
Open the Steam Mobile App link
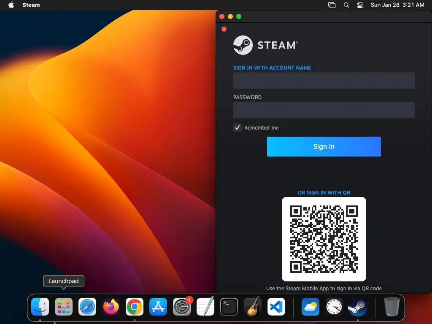click(307, 288)
